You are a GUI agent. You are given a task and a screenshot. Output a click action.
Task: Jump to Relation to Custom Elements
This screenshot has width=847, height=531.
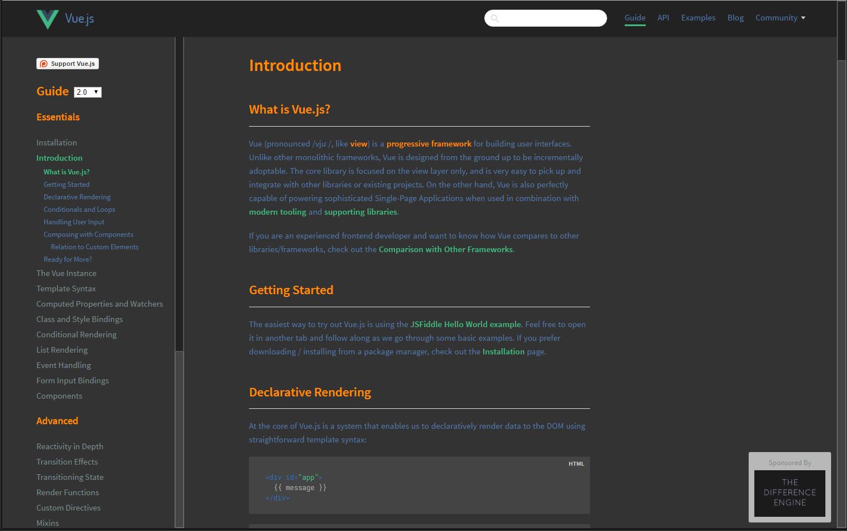click(94, 246)
